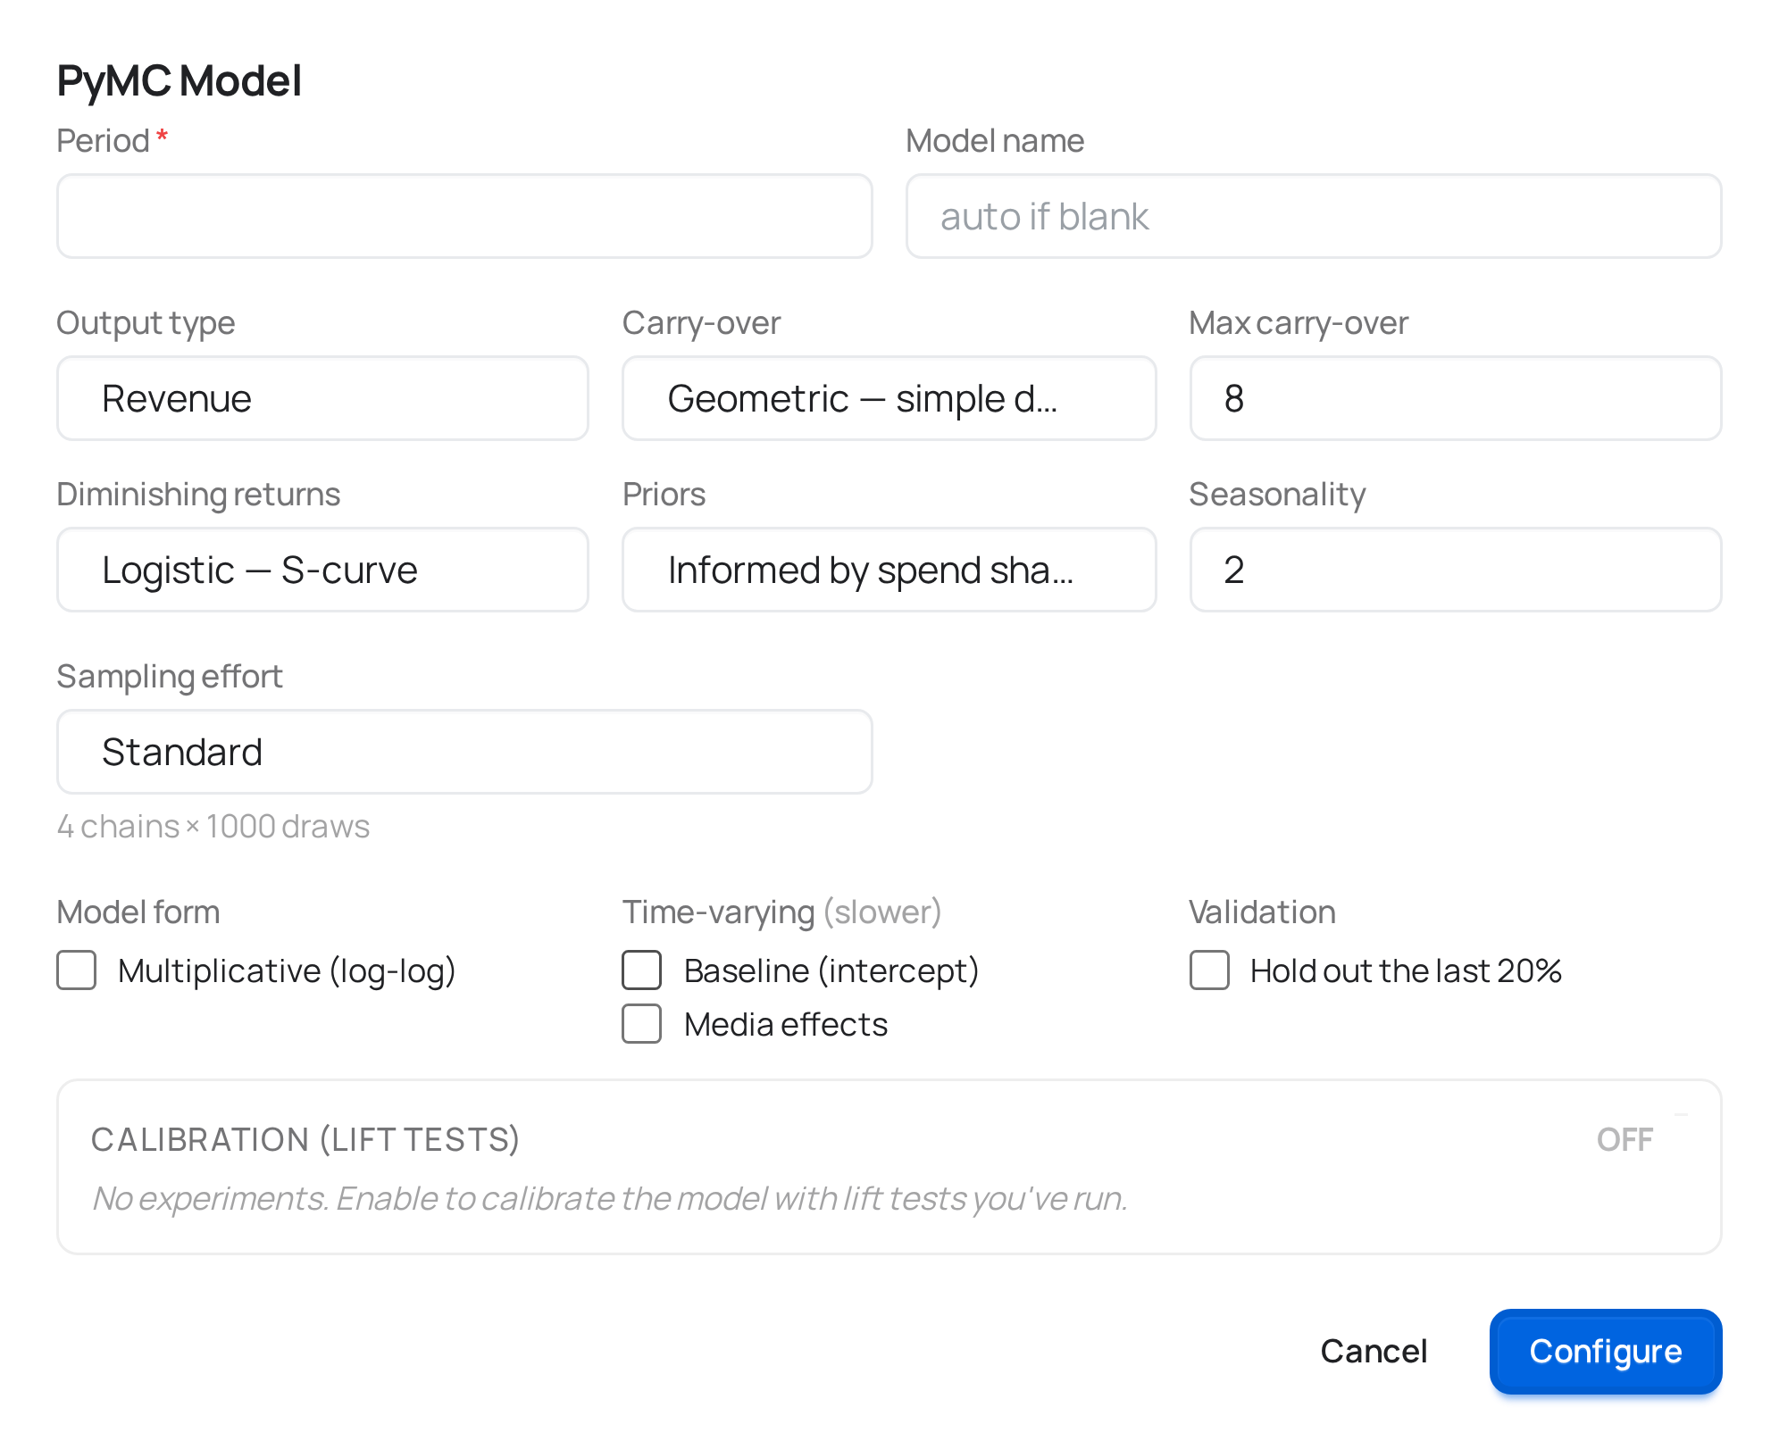1779x1449 pixels.
Task: Click the Cancel button
Action: pos(1374,1352)
